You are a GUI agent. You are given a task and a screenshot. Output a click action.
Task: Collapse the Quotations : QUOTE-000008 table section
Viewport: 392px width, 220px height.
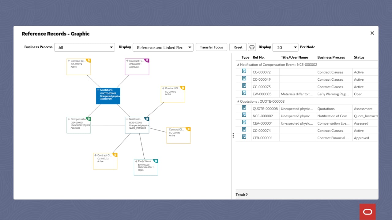[238, 101]
